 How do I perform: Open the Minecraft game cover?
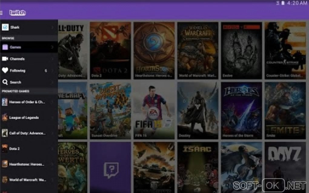click(72, 111)
